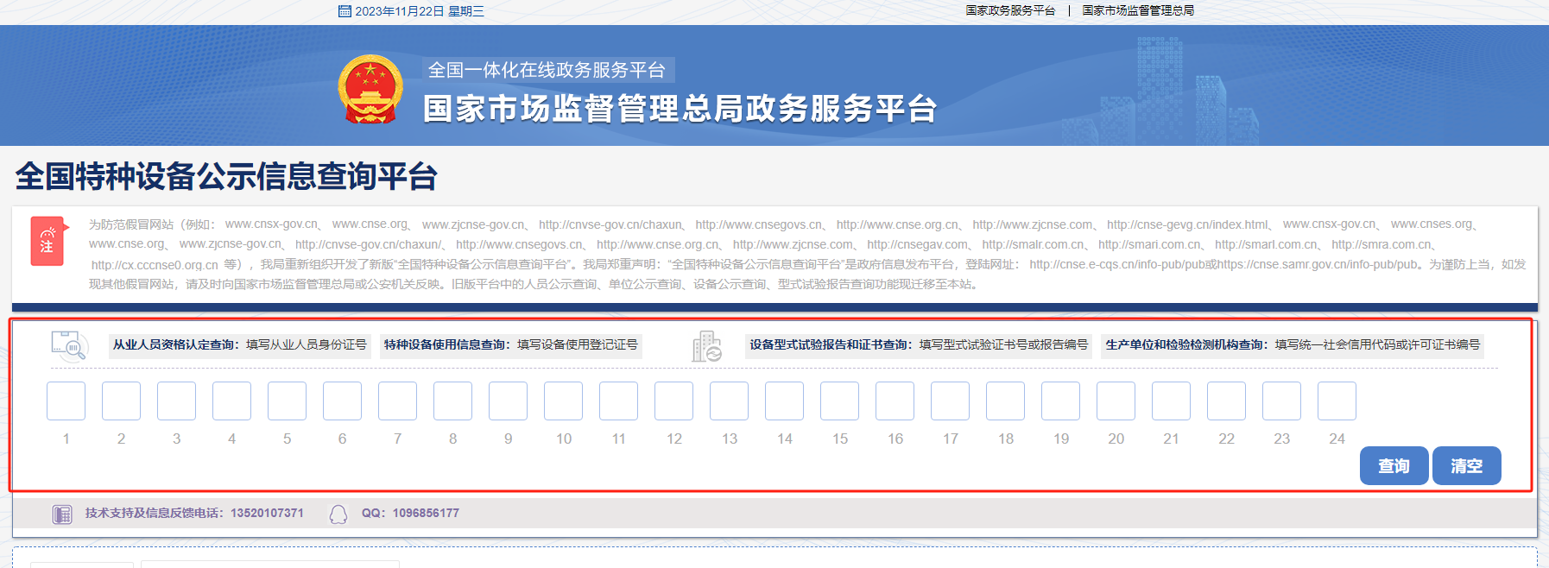Click the red 注 notice icon

tap(48, 241)
